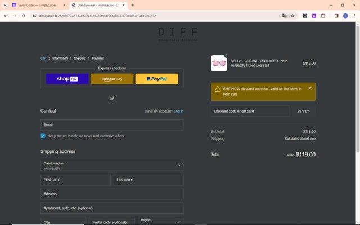Screen dimensions: 360x225
Task: Click the Apartment, suite field
Action: tap(112, 208)
